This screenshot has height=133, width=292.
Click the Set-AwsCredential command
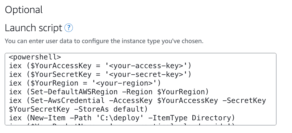(67, 101)
